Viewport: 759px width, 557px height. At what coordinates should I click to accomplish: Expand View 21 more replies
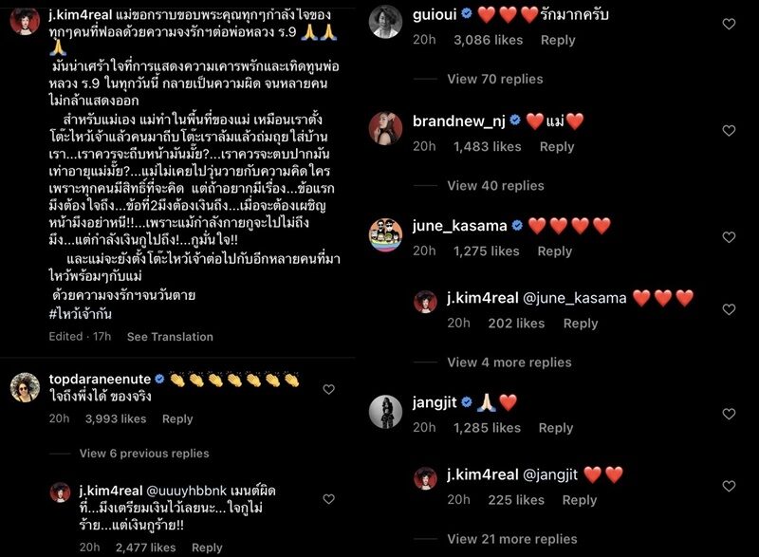click(512, 539)
